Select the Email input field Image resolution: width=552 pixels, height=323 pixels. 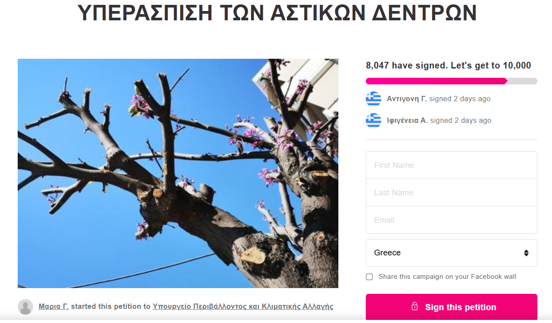click(452, 220)
